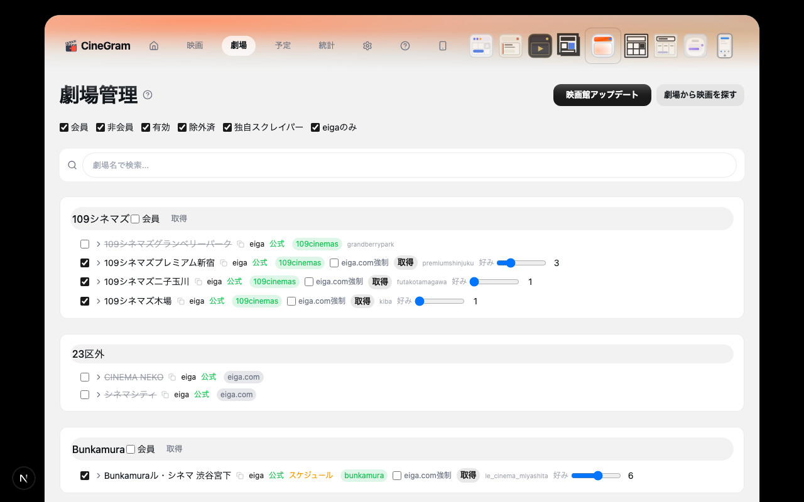Image resolution: width=804 pixels, height=502 pixels.
Task: Adjust the 好み slider for premiumshinjuku
Action: 510,262
